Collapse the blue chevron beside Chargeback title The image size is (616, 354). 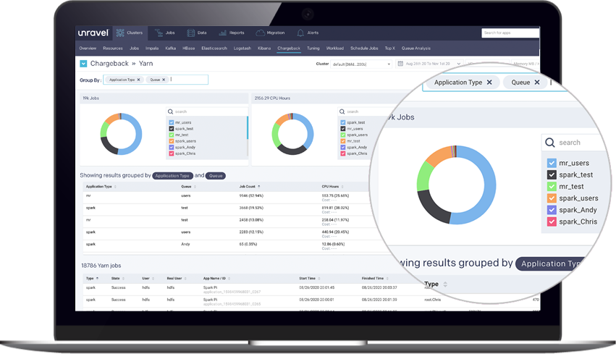pos(83,64)
